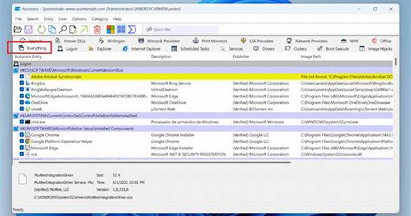Sort by the Description column header
Image resolution: width=411 pixels, height=216 pixels.
[161, 57]
